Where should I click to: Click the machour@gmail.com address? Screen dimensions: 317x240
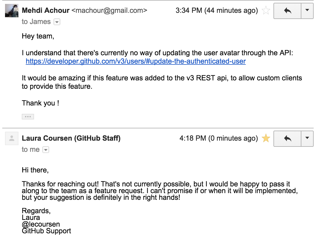click(109, 10)
